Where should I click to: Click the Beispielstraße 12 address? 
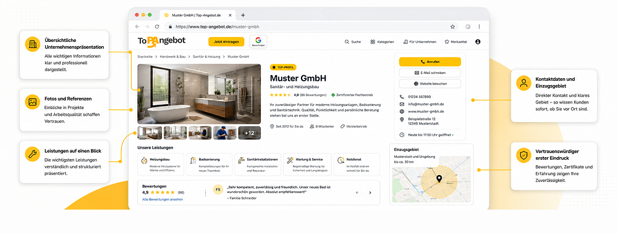[421, 119]
